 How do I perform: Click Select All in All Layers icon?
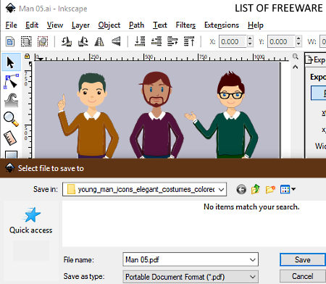26,41
